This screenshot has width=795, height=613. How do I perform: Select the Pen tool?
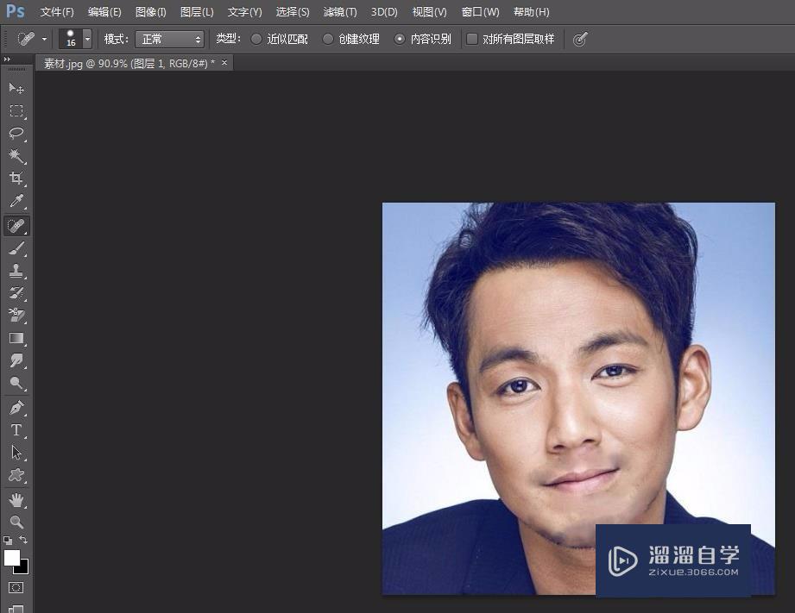pyautogui.click(x=16, y=407)
